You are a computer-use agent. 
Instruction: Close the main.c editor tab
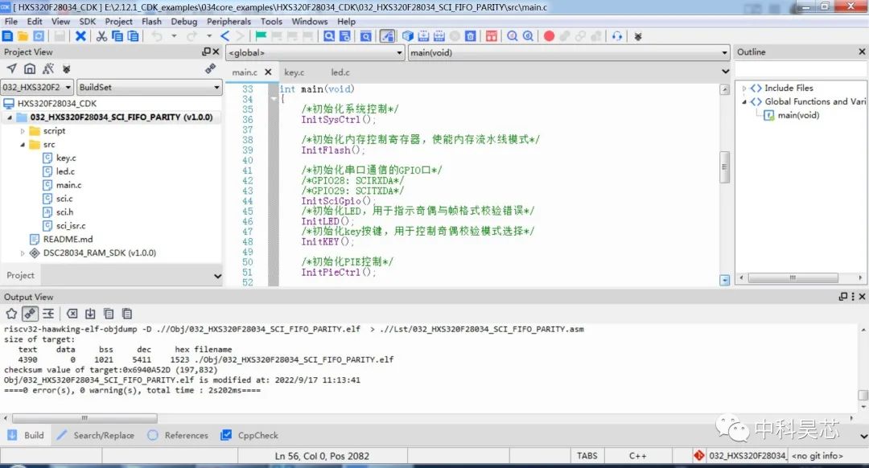[x=268, y=72]
